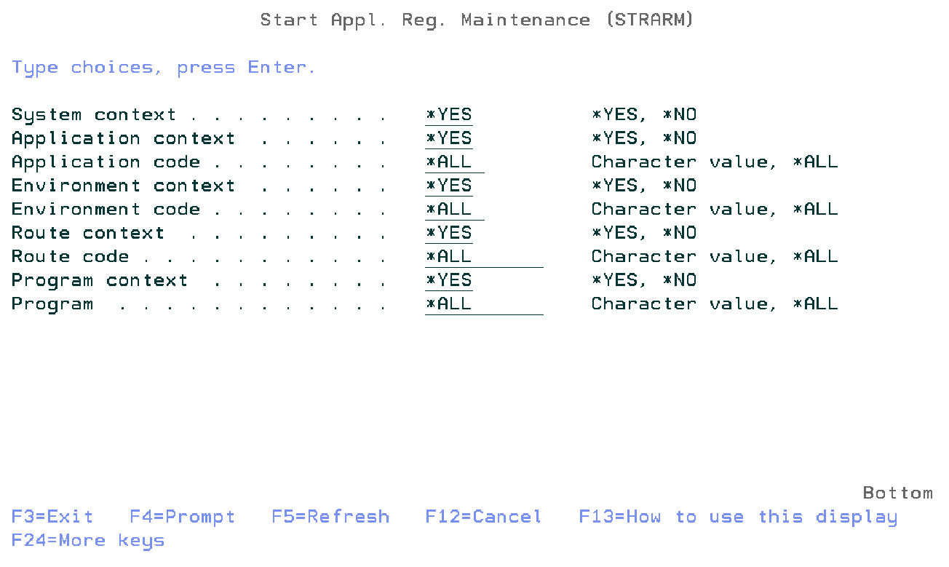Select the Application context value field

coord(449,138)
